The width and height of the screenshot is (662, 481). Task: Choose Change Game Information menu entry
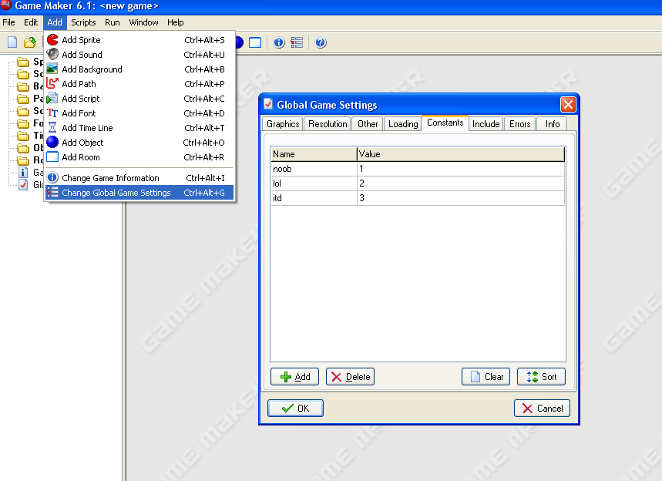pos(110,178)
